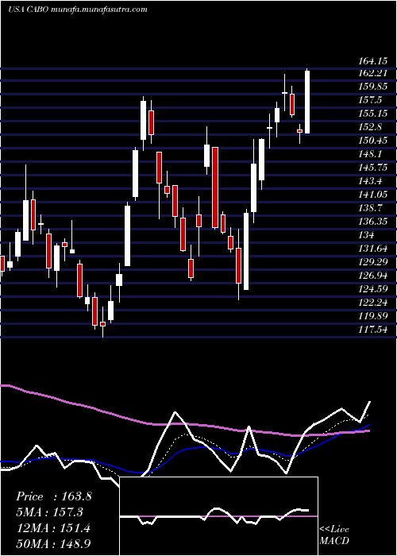Screen dimensions: 397x556
Task: Click the 155.15 price axis label
Action: click(372, 114)
